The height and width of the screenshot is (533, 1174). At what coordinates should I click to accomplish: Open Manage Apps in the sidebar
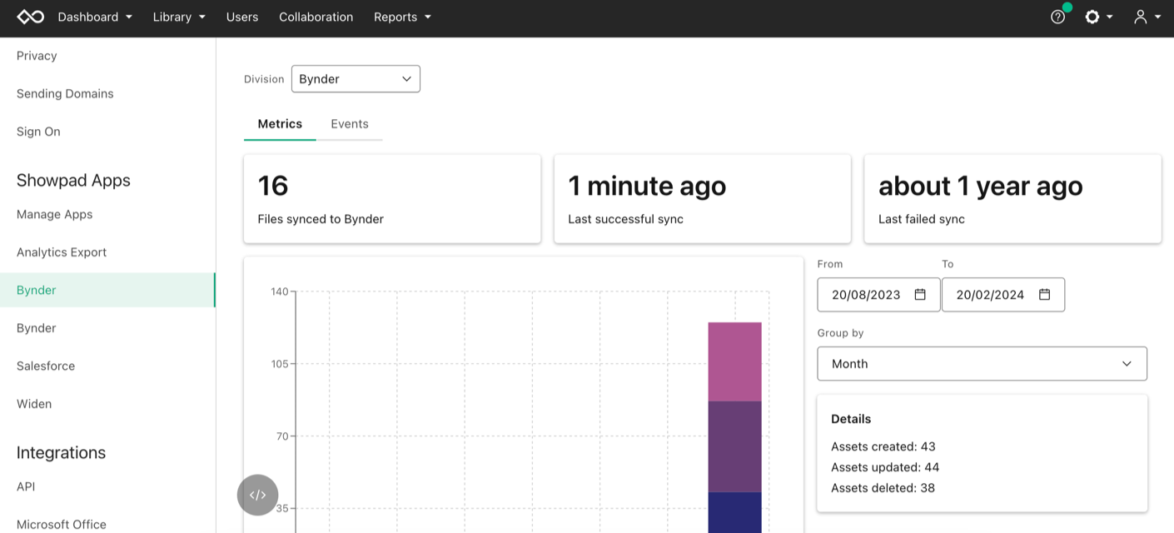[55, 214]
